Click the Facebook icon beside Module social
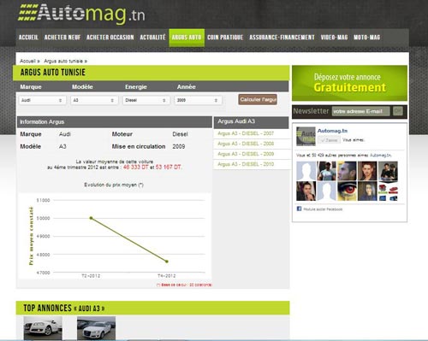This screenshot has width=428, height=341. [x=299, y=209]
